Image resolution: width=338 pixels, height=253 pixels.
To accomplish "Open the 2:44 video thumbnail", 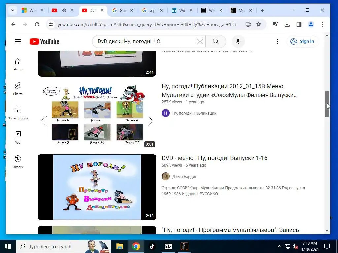I will point(97,64).
